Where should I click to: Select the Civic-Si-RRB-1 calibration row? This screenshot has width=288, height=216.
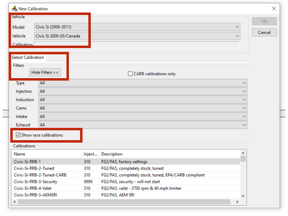[x=126, y=162]
